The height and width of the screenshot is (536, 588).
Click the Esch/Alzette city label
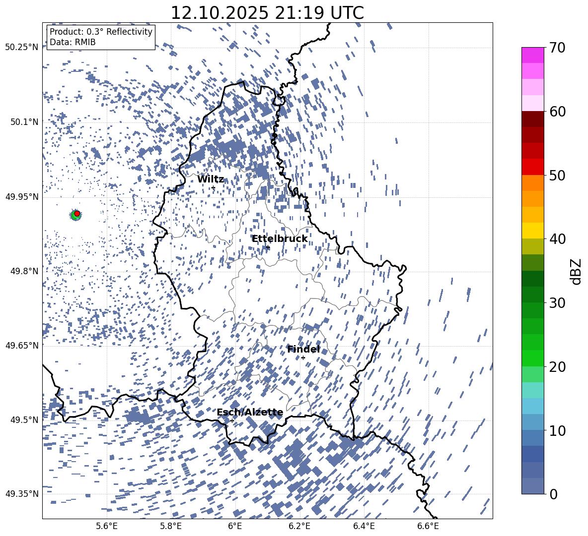[250, 413]
